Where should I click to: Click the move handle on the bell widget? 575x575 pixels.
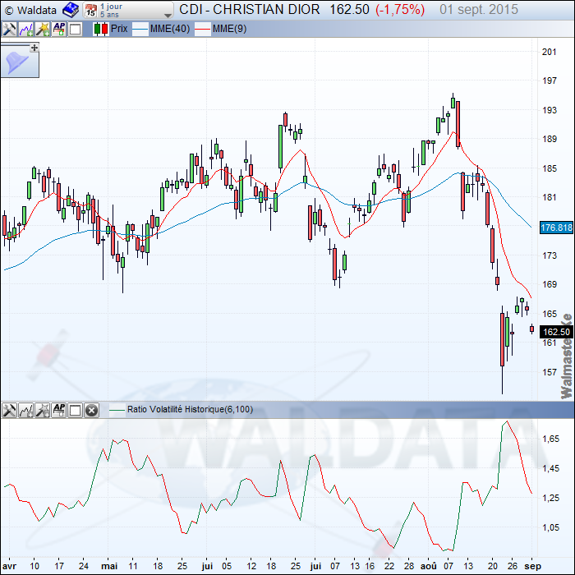[34, 48]
